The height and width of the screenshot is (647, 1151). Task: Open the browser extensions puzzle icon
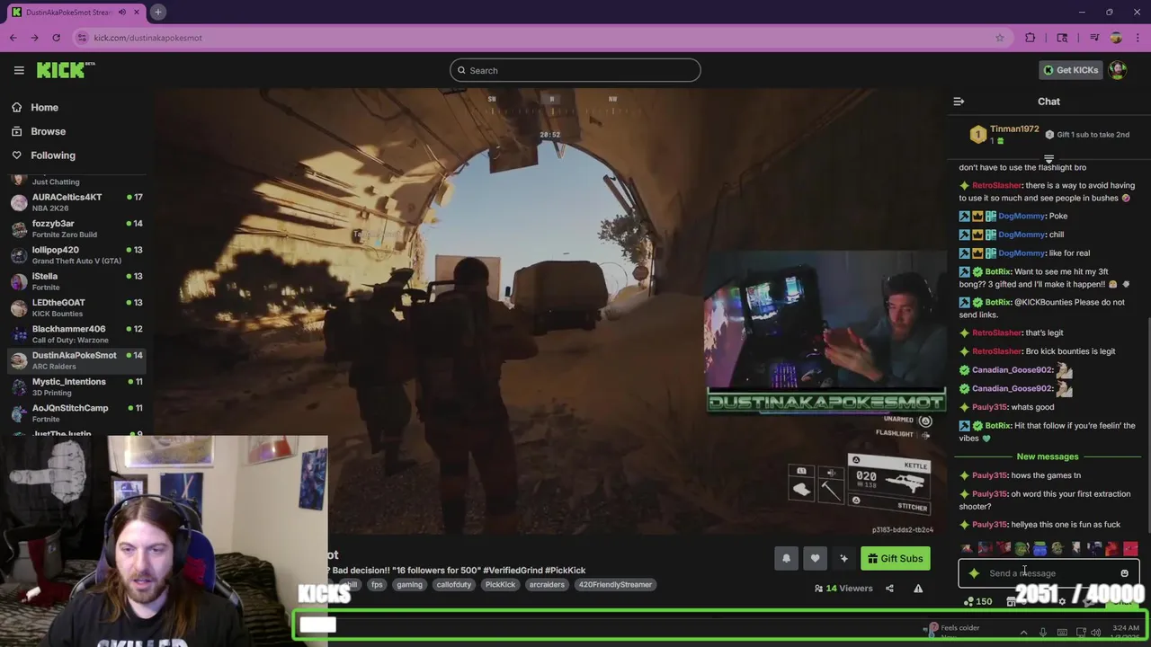tap(1031, 38)
